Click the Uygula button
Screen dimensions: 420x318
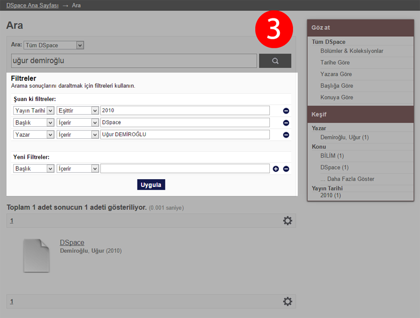click(x=151, y=184)
